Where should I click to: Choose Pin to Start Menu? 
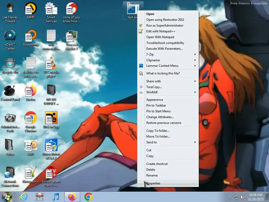click(x=168, y=111)
